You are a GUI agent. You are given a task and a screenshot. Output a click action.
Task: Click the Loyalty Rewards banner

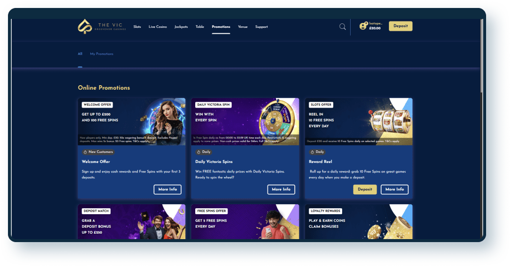click(x=359, y=222)
